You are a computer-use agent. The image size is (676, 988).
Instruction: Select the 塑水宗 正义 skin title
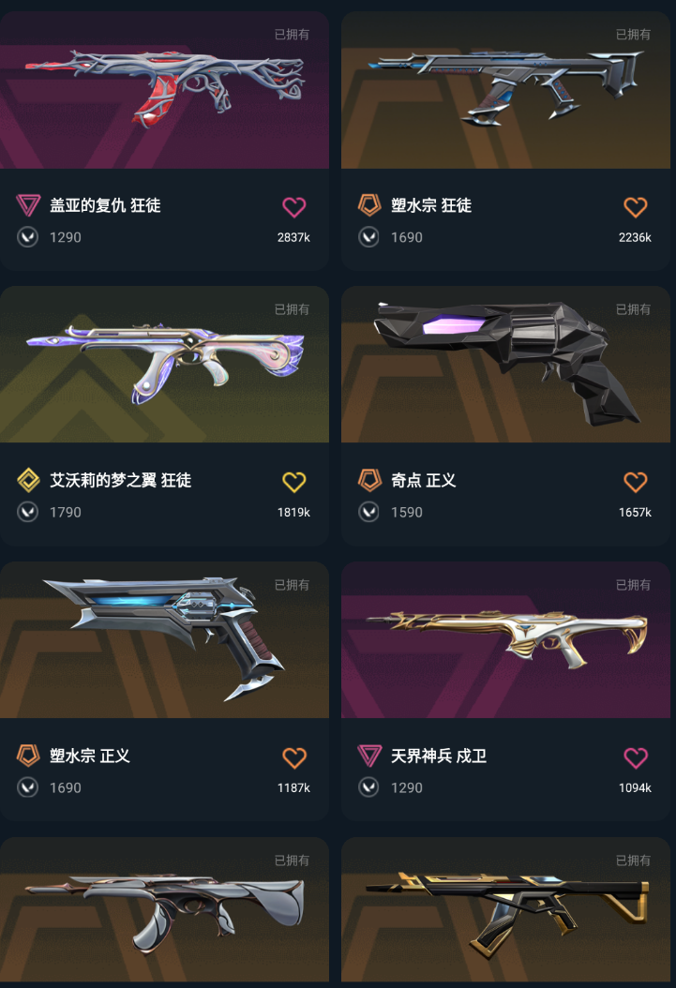pyautogui.click(x=89, y=756)
